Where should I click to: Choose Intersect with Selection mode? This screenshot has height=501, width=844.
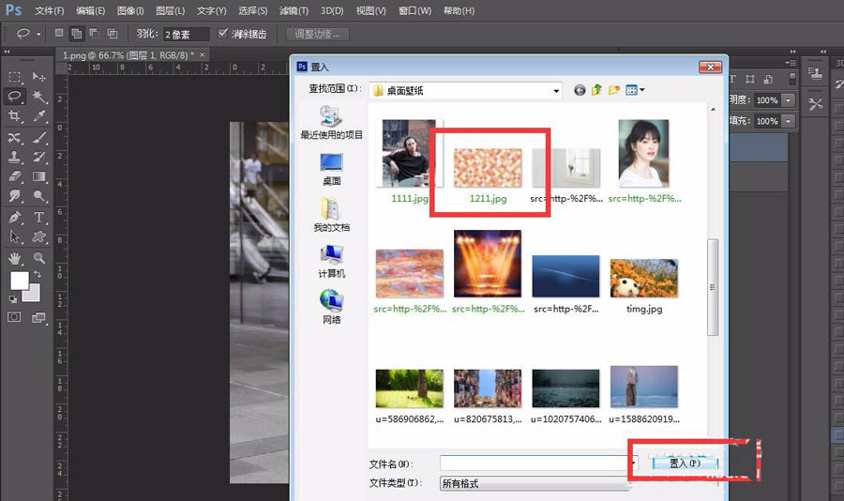[113, 34]
